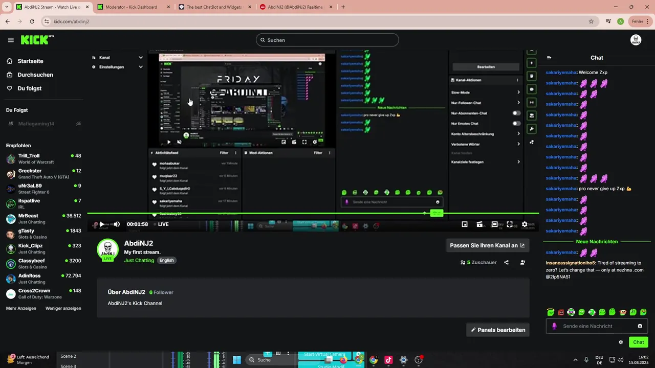Open the Trill_Troll recommended channel
The image size is (655, 368).
pos(43,159)
